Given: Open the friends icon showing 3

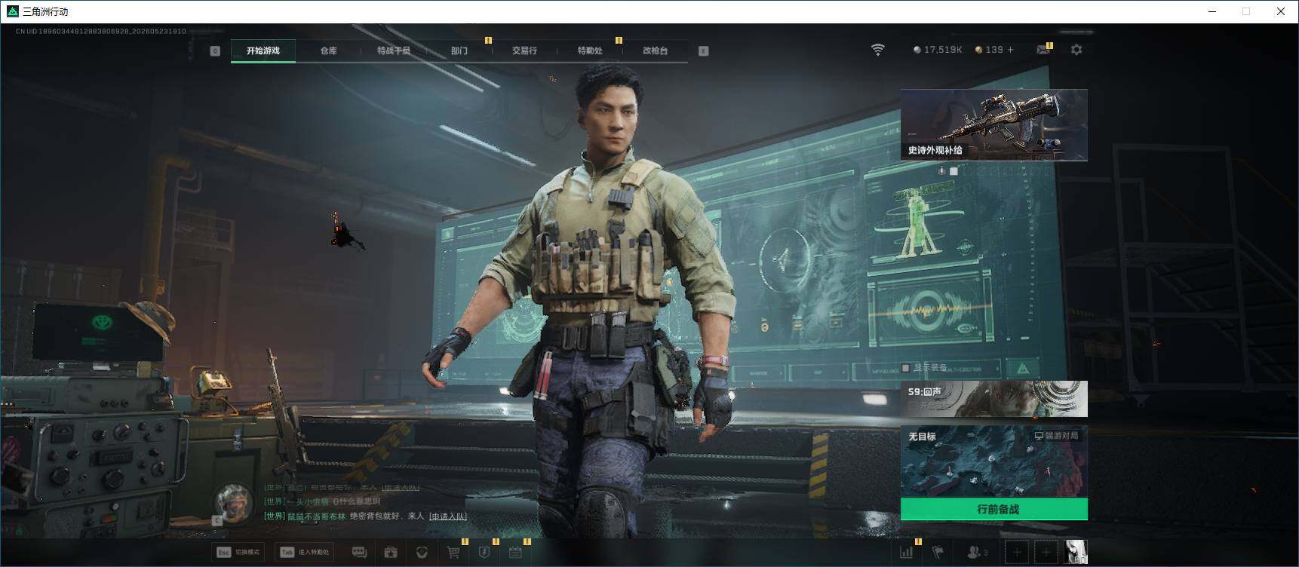Looking at the screenshot, I should click(x=977, y=553).
